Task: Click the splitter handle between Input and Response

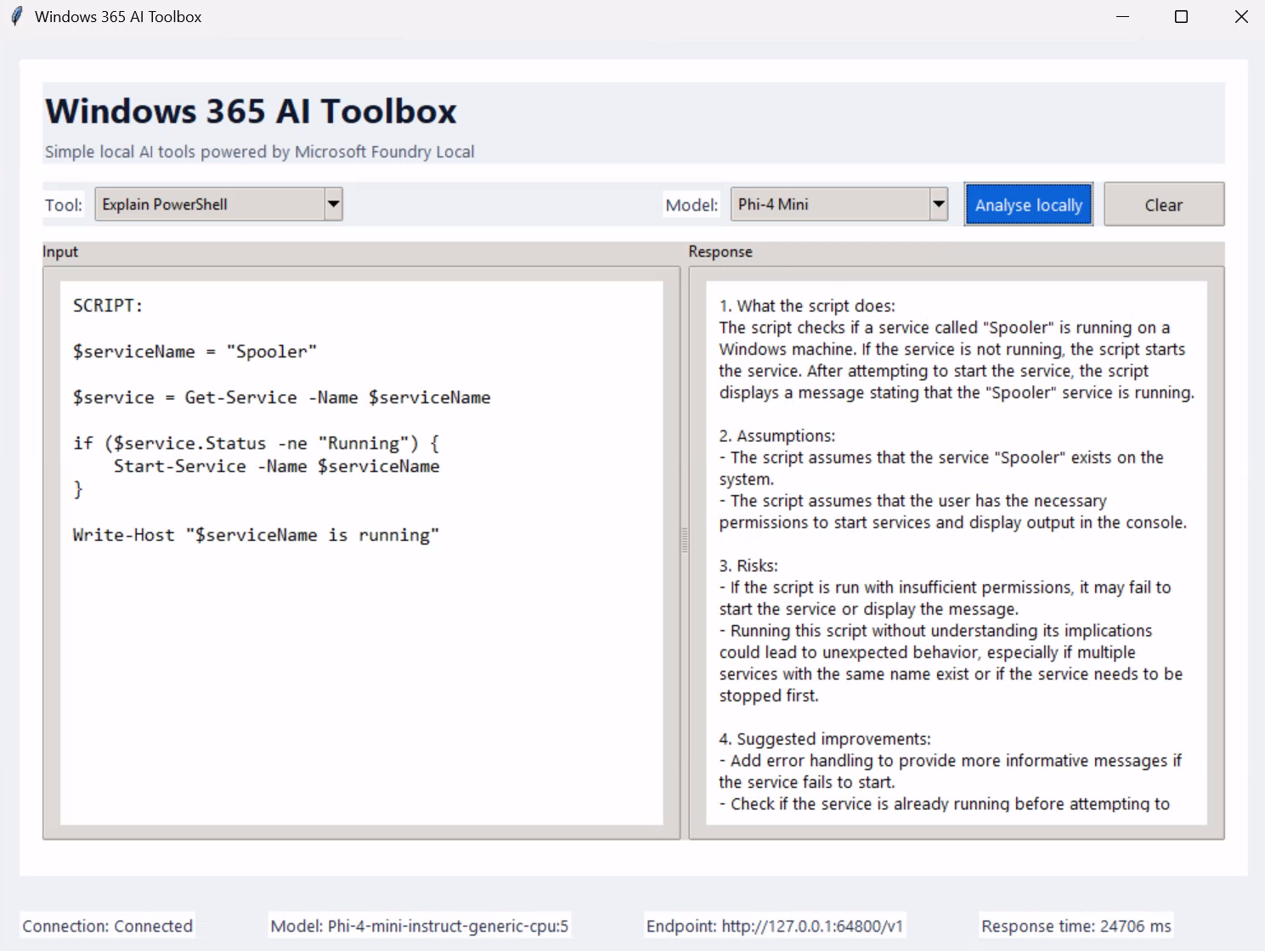Action: (x=685, y=540)
